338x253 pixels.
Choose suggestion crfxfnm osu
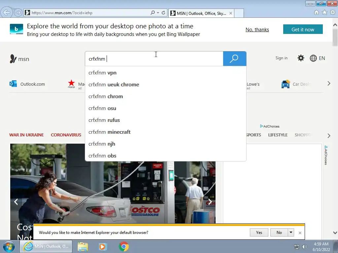click(x=166, y=108)
